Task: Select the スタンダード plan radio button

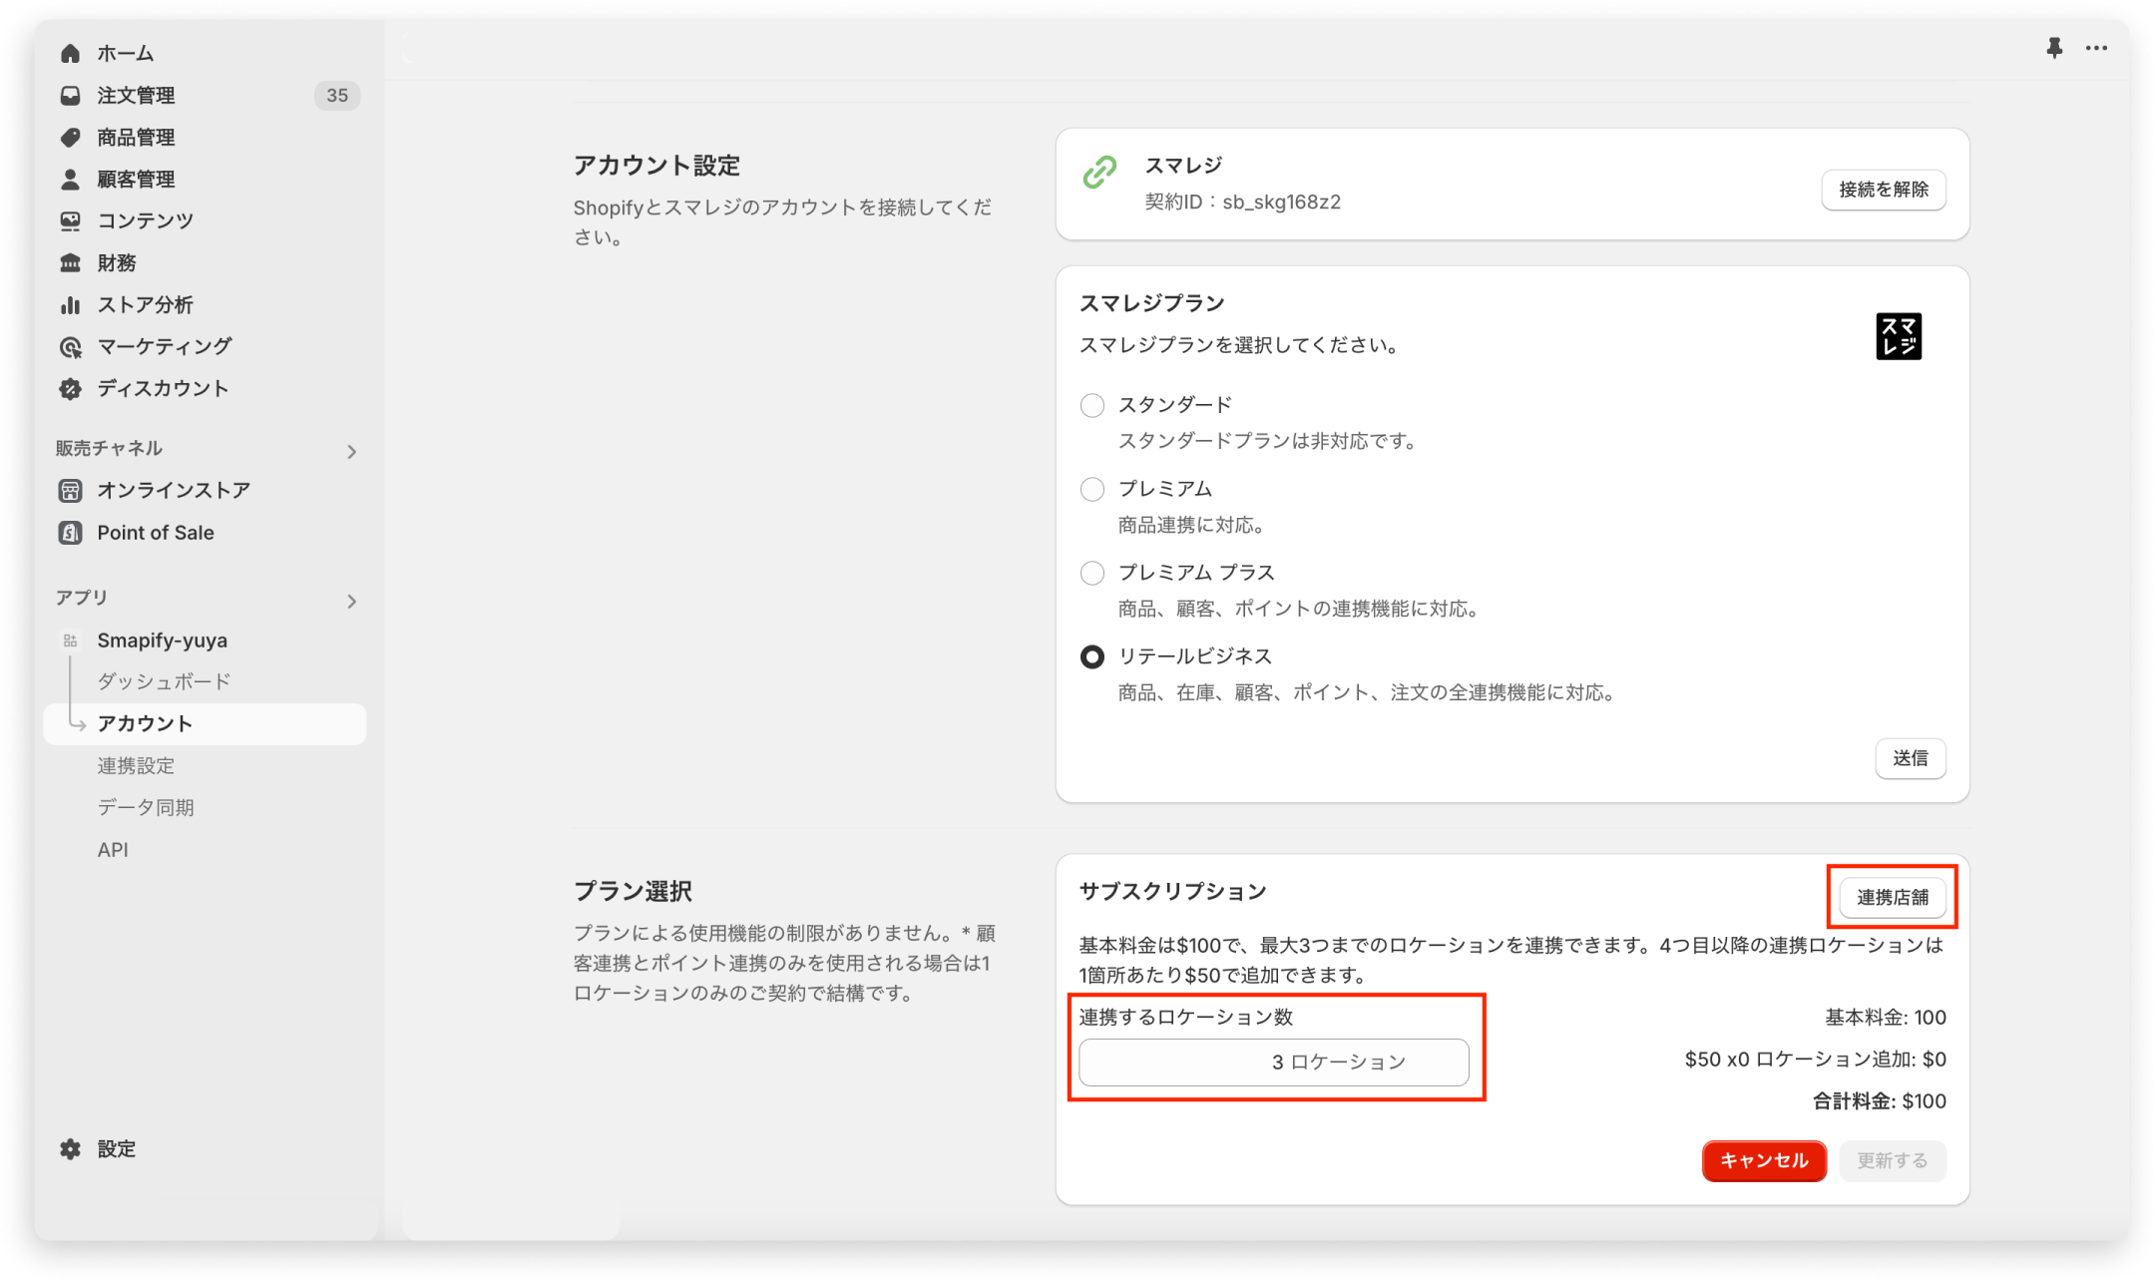Action: point(1092,405)
